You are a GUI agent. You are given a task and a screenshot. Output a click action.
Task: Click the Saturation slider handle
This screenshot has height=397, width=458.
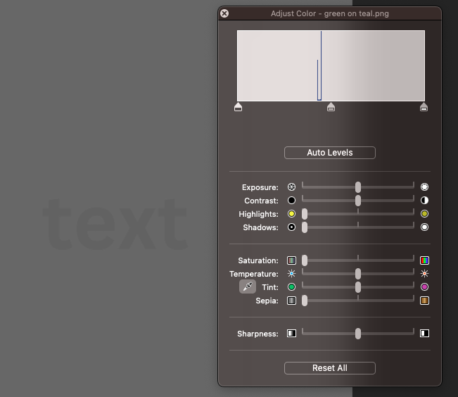click(305, 260)
